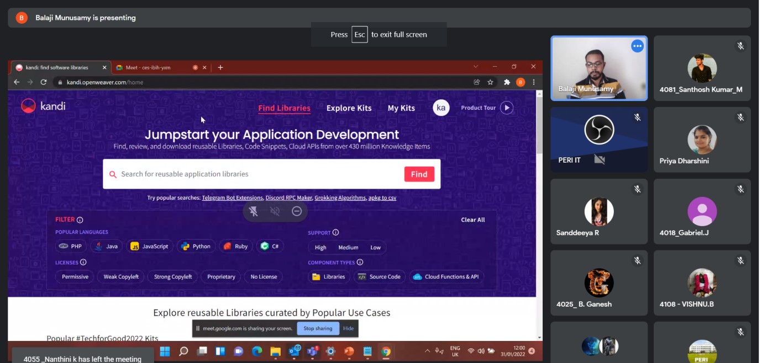Open the 'ka' profile avatar
Viewport: 762px width, 363px height.
tap(440, 108)
